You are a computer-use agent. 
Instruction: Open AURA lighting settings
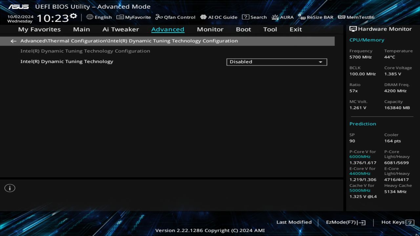pyautogui.click(x=283, y=17)
